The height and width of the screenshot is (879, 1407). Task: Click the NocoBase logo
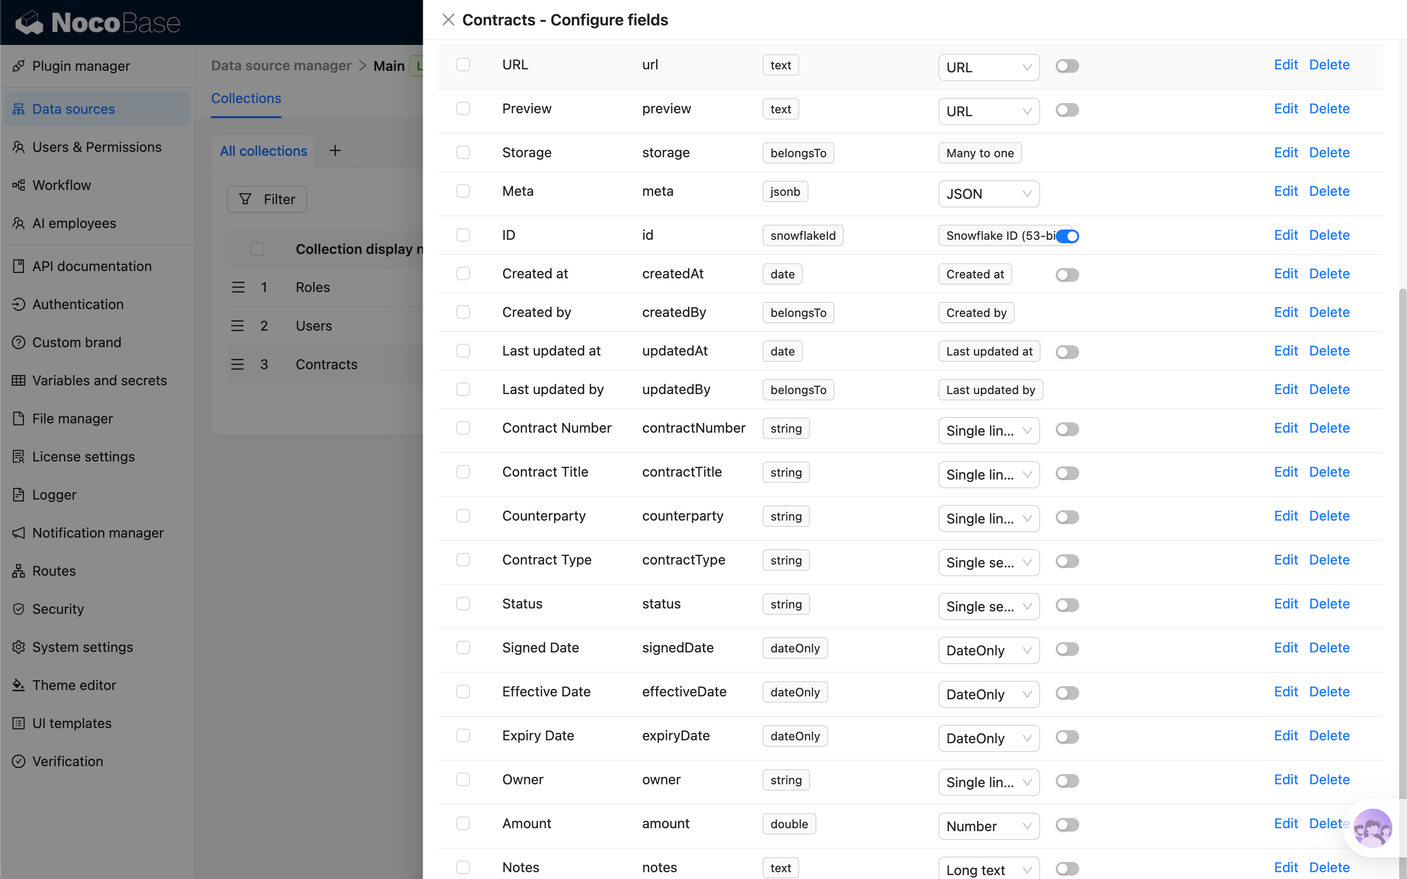coord(97,22)
